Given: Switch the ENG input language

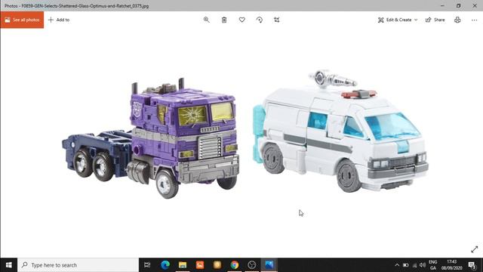Looking at the screenshot, I should [x=432, y=265].
